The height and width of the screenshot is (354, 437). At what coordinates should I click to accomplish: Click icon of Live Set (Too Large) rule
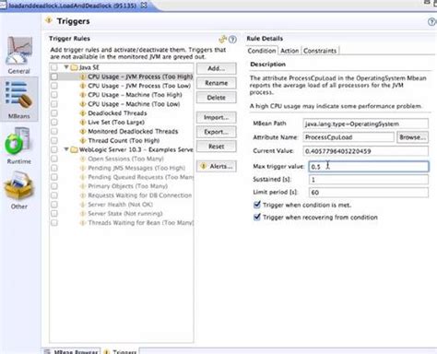(x=82, y=123)
